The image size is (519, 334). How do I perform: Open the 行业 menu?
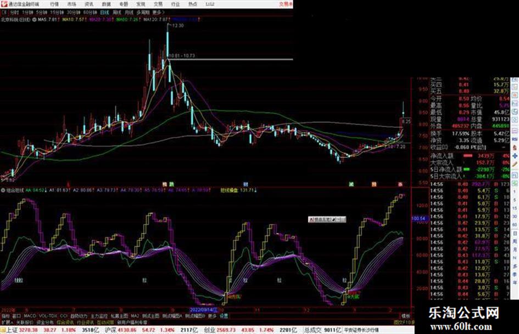coord(175,4)
